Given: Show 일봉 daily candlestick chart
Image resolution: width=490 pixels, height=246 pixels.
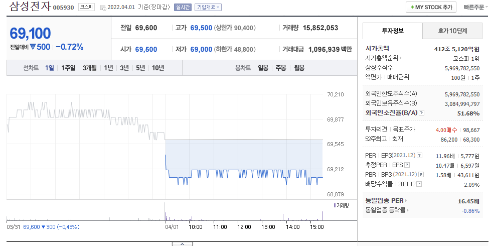Looking at the screenshot, I should 263,68.
